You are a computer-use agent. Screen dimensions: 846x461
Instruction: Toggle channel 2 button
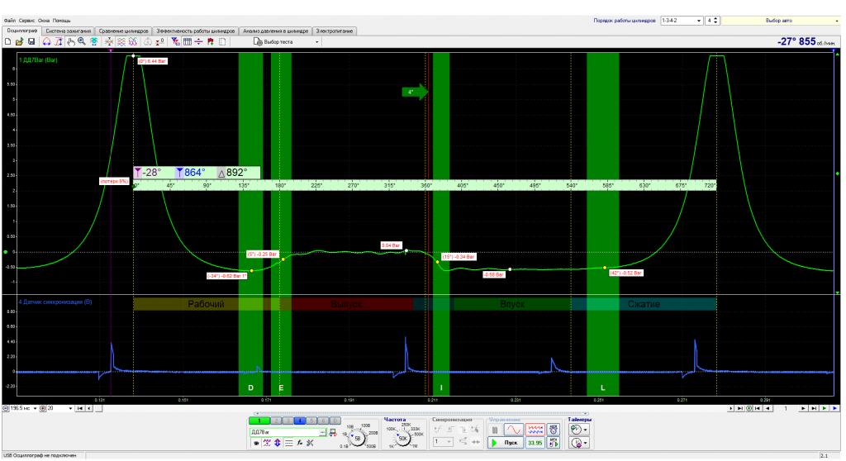point(276,421)
